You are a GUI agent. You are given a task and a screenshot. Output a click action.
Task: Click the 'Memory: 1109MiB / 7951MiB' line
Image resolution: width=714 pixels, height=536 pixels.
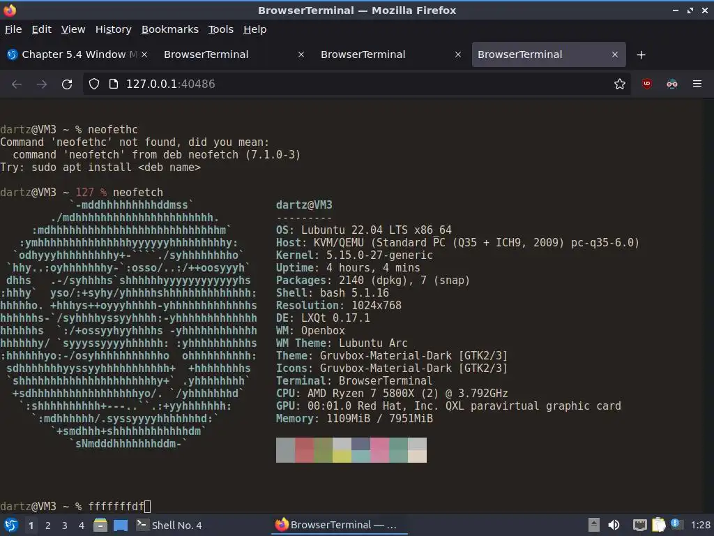click(354, 419)
